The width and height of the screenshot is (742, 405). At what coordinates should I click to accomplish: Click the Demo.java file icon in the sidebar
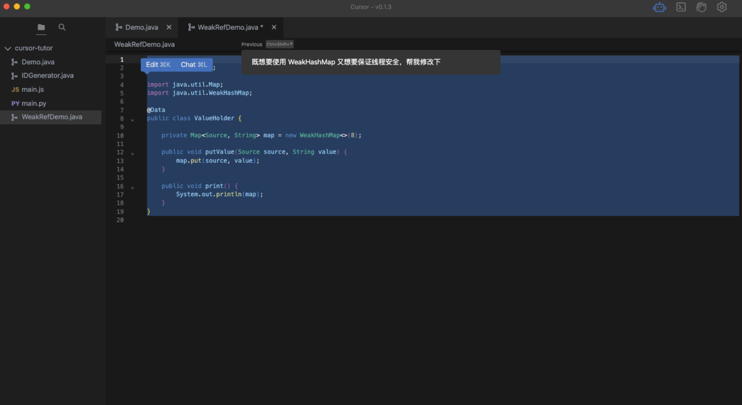pos(15,62)
